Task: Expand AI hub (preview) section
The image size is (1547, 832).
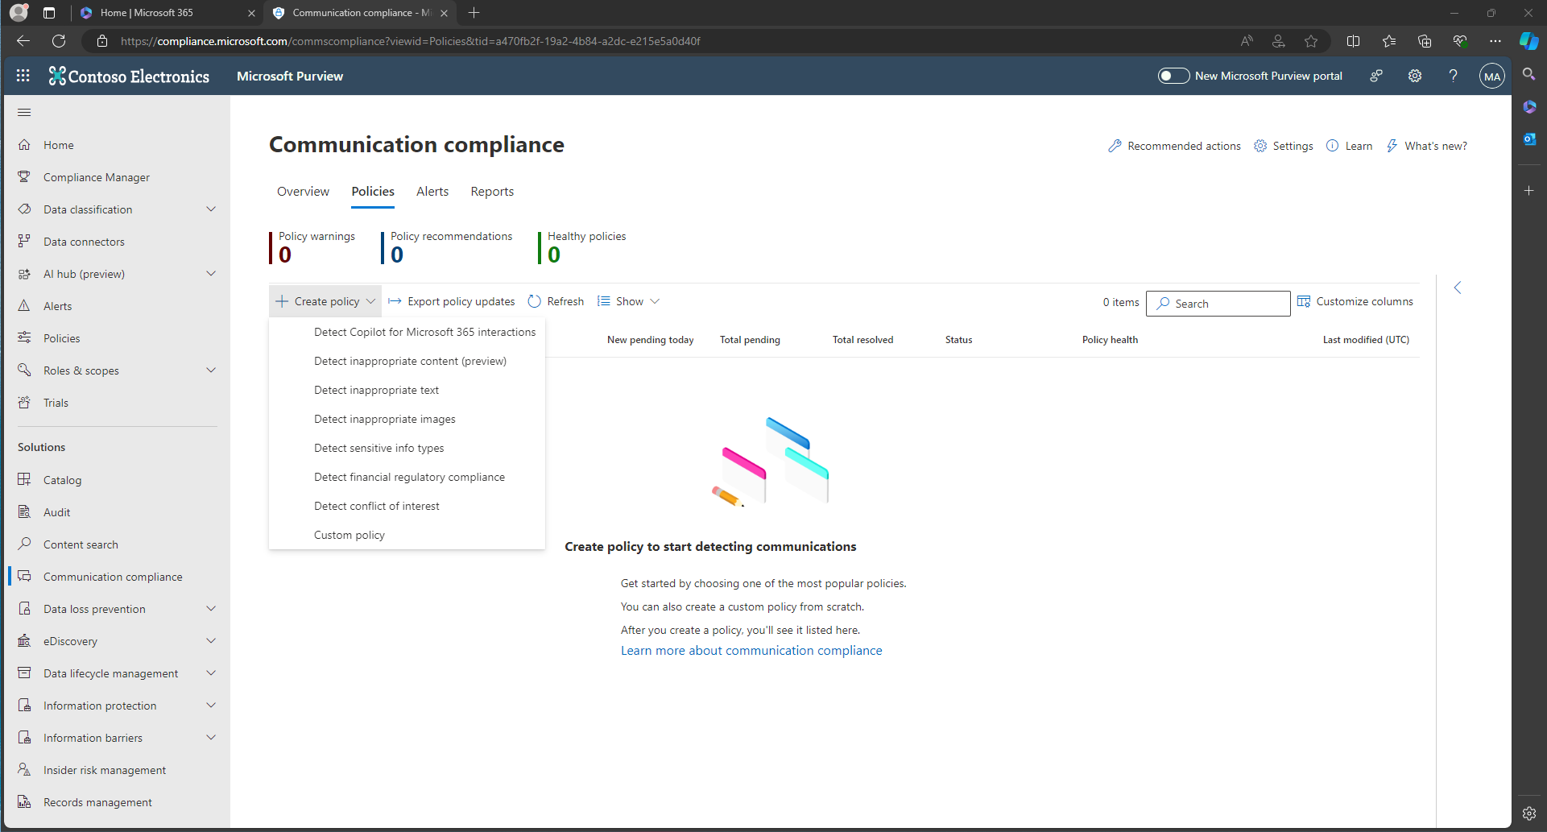Action: tap(211, 274)
